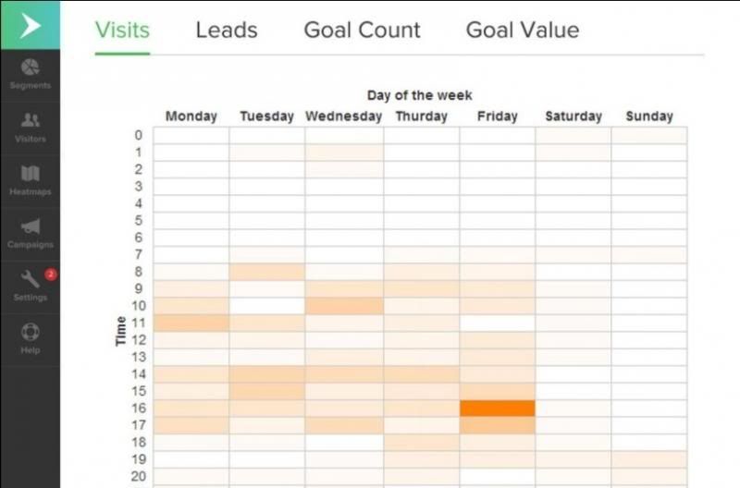Open Settings wrench icon
Viewport: 740px width, 488px height.
click(x=30, y=278)
